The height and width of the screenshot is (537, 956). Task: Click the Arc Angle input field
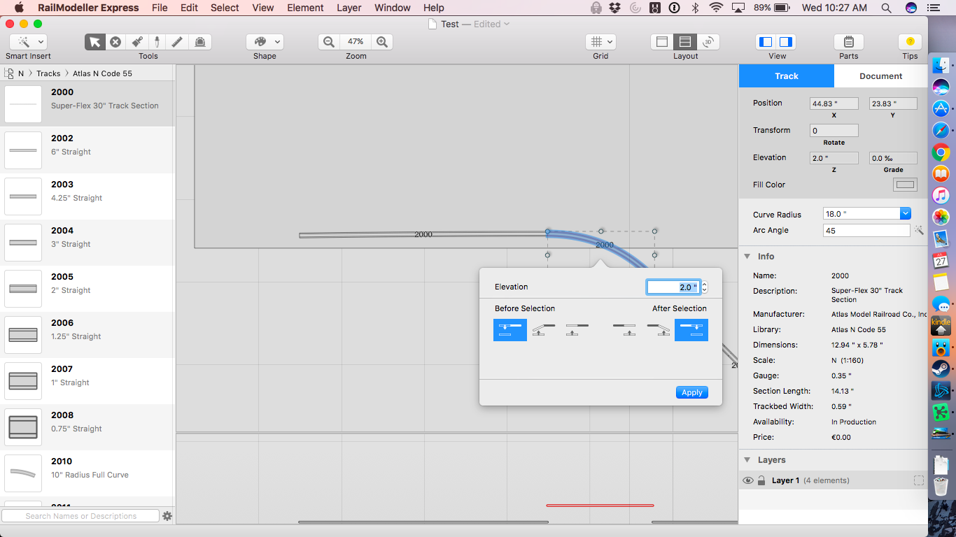click(x=866, y=230)
